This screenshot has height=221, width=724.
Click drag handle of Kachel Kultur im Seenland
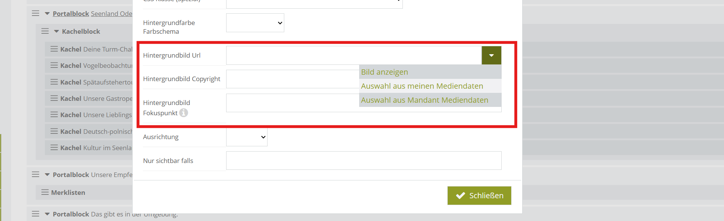pyautogui.click(x=54, y=147)
